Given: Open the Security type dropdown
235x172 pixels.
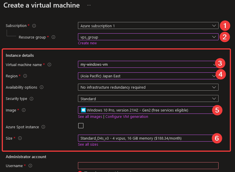Looking at the screenshot, I should [148, 98].
